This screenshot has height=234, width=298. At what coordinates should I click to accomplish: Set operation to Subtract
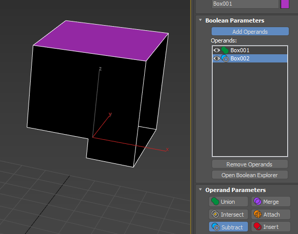[228, 227]
